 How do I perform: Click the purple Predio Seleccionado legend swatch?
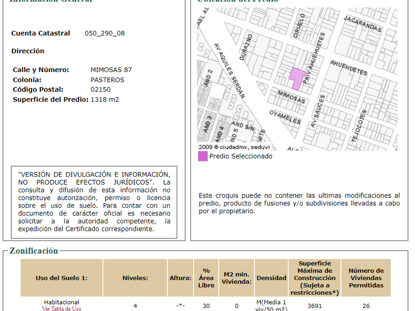click(x=203, y=156)
